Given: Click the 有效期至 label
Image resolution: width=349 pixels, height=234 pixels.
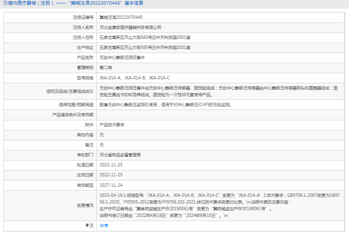Looking at the screenshot, I should pyautogui.click(x=85, y=186).
